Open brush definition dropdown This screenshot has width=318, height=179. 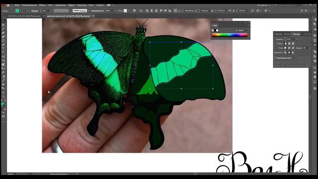pyautogui.click(x=88, y=11)
